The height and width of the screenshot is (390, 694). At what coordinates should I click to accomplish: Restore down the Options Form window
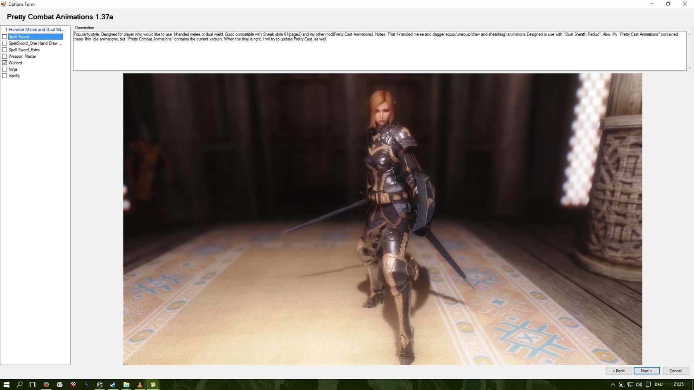[668, 4]
